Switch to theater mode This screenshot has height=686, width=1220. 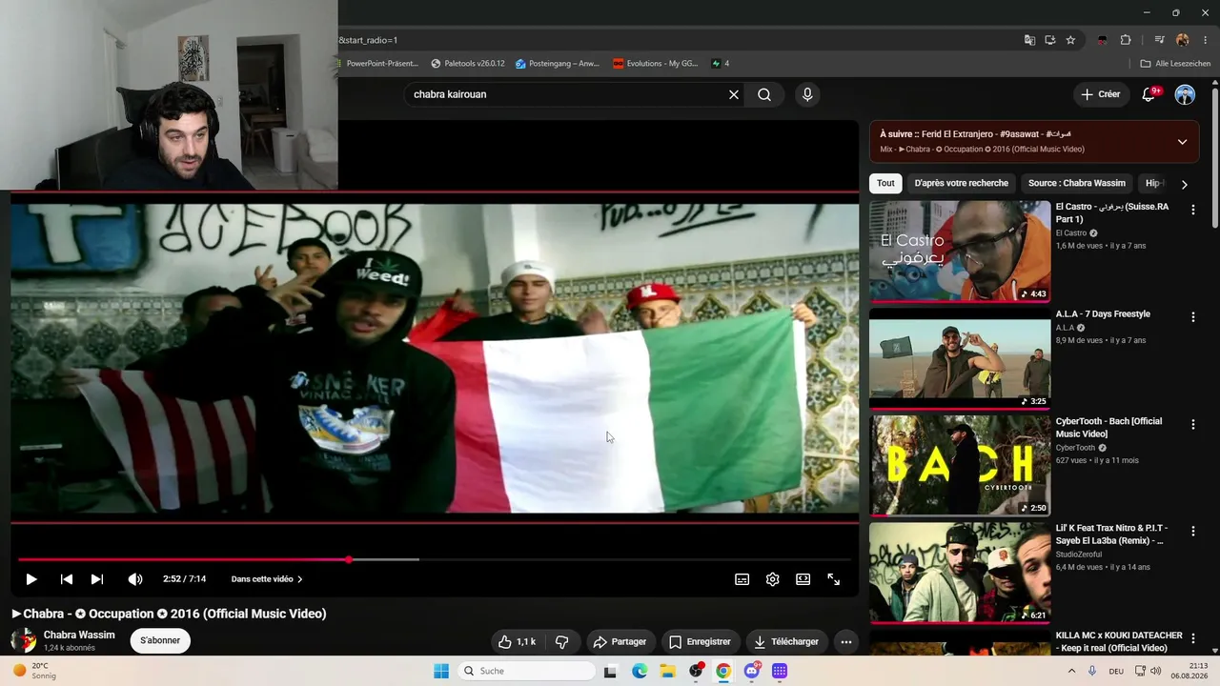pyautogui.click(x=803, y=579)
